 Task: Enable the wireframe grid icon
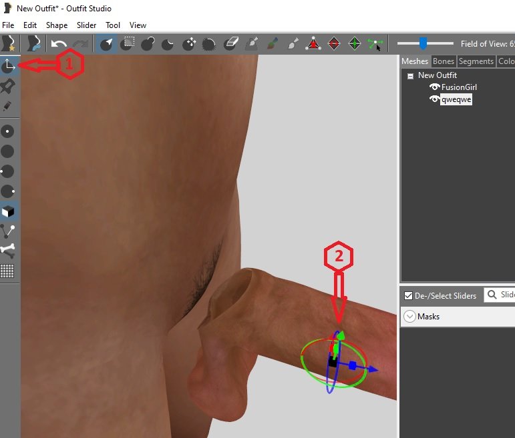pyautogui.click(x=8, y=271)
